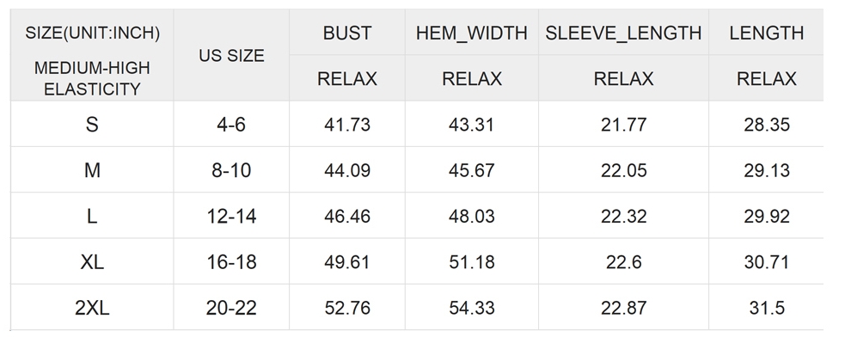Click RELAX subheader under BUST
Viewport: 845px width, 337px height.
tap(347, 79)
